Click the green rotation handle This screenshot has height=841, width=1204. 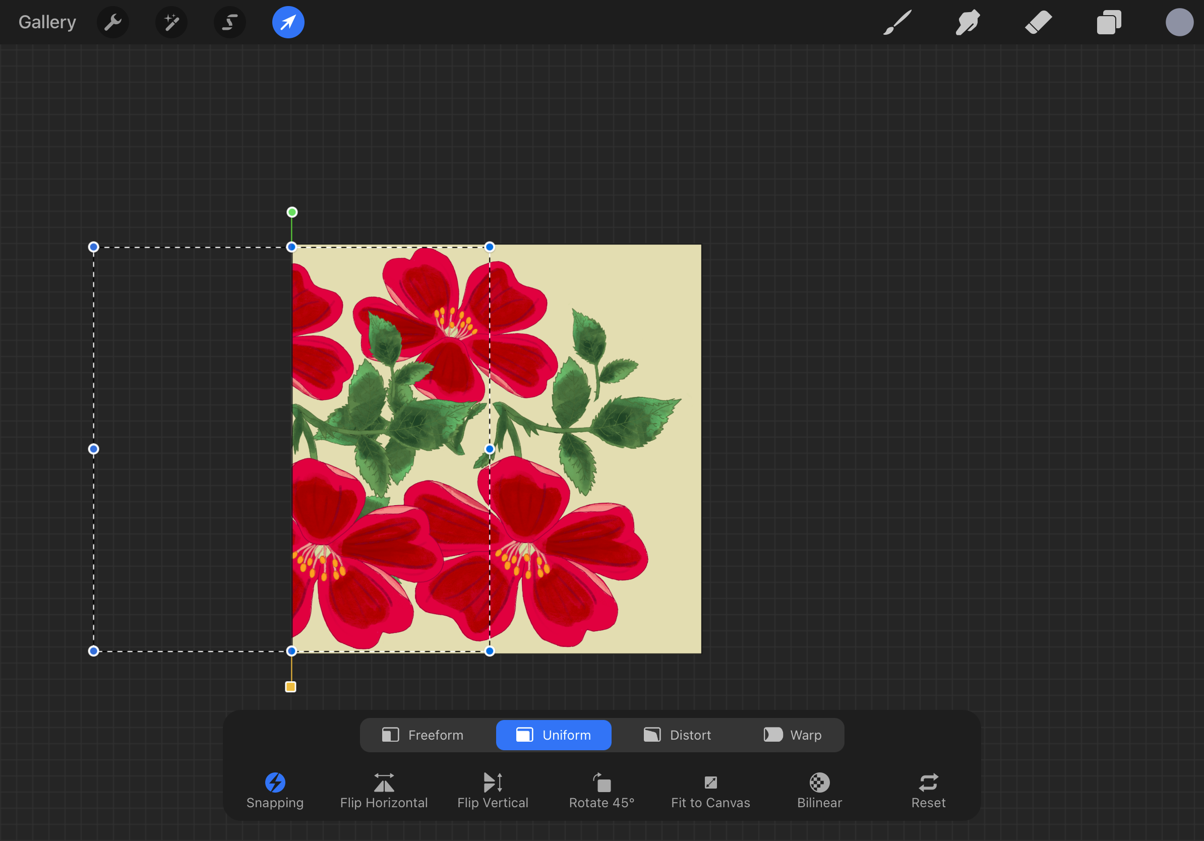[292, 212]
